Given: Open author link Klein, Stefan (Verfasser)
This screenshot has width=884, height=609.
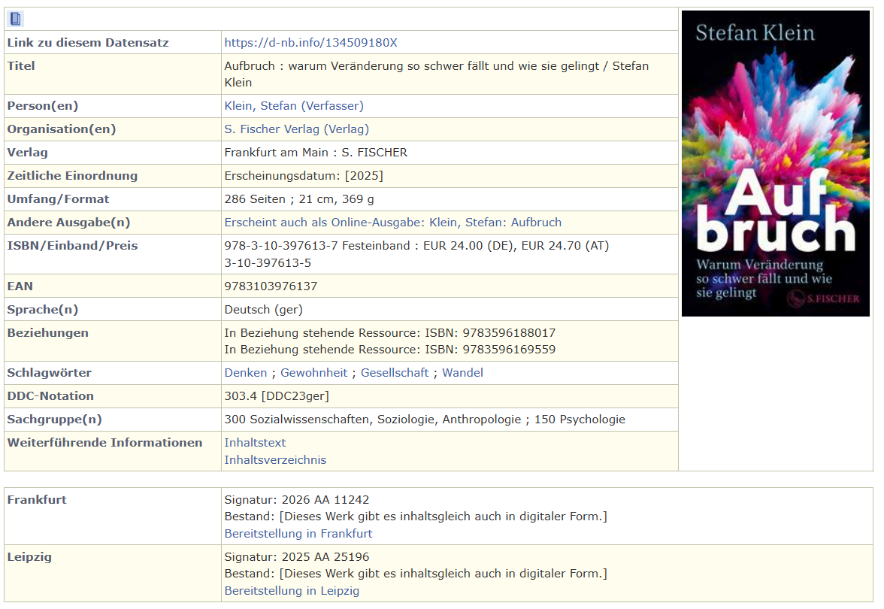Looking at the screenshot, I should [294, 106].
